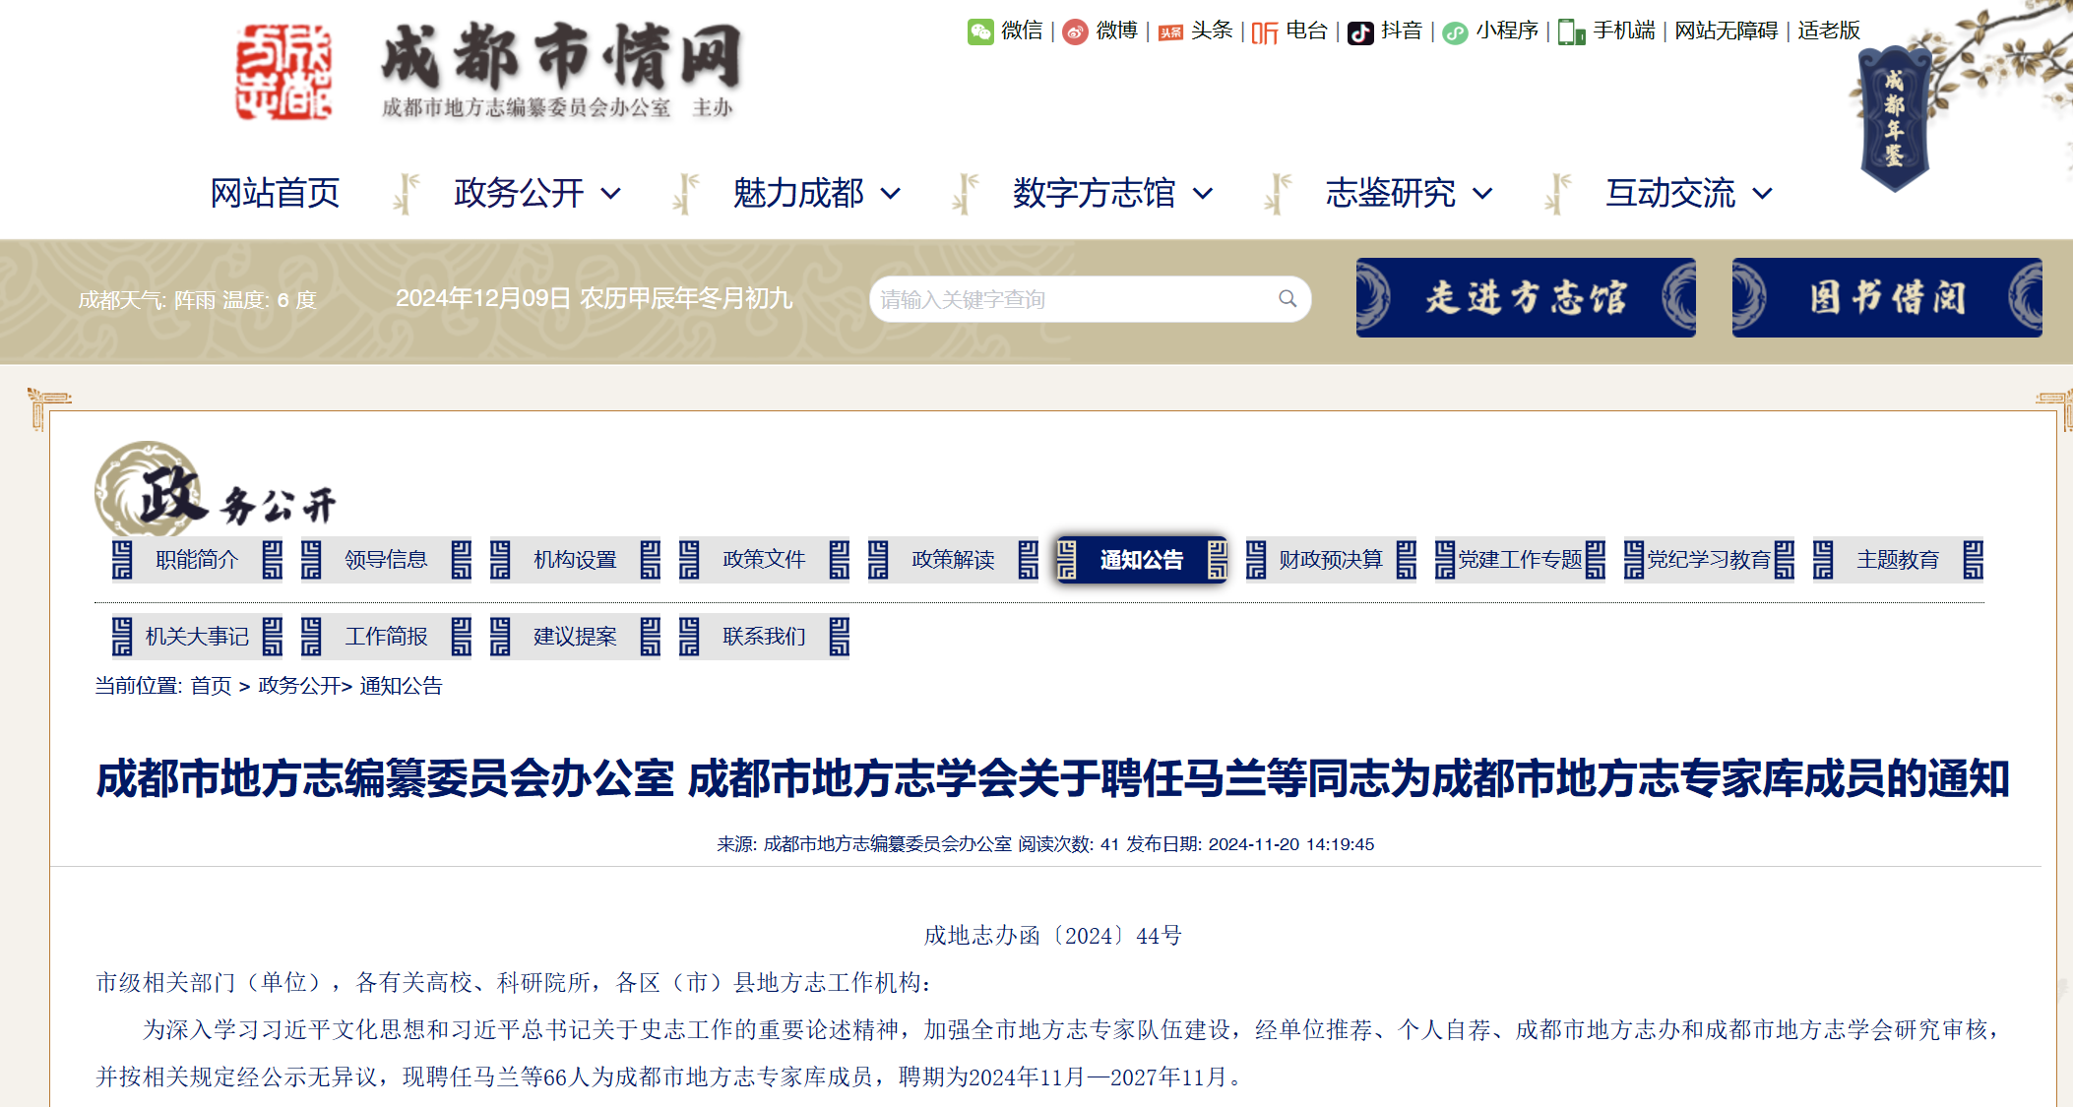Expand the 魅力成都 dropdown chevron

(891, 194)
